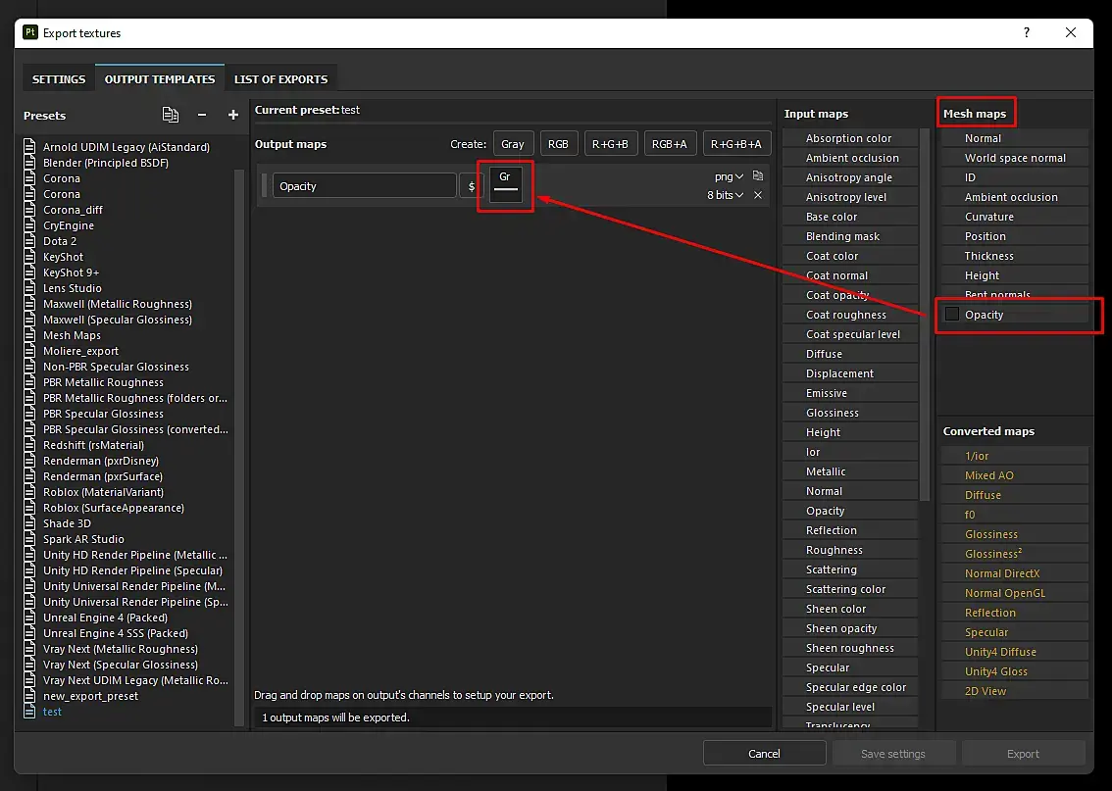Create an R+G+B output map
1112x791 pixels.
[610, 144]
